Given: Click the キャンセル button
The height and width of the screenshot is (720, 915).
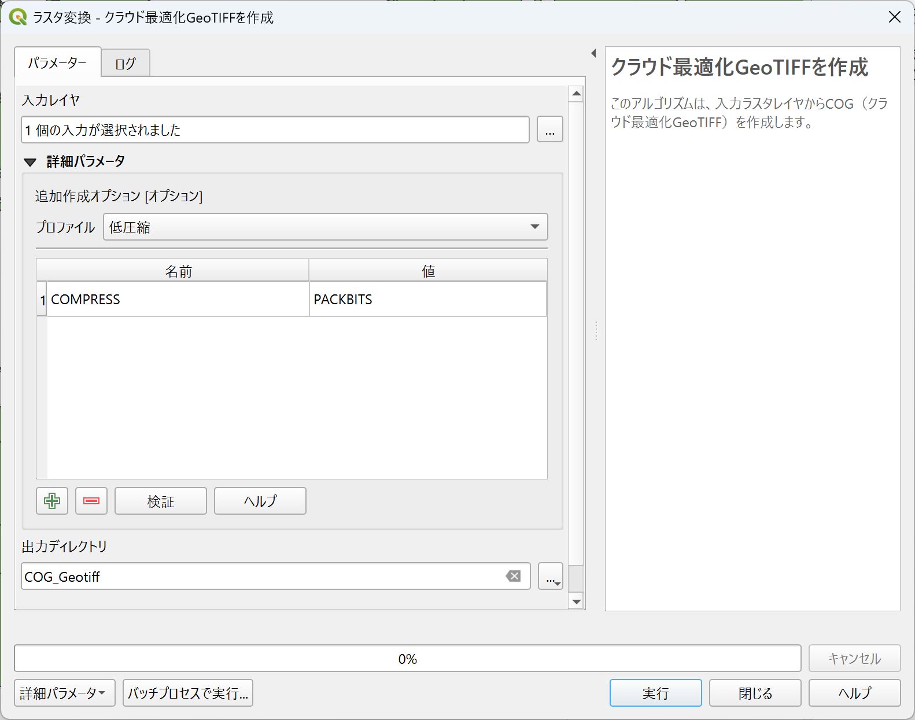Looking at the screenshot, I should 855,658.
